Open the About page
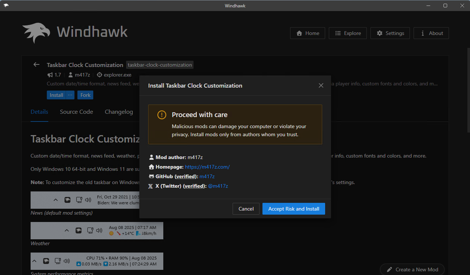 [x=431, y=33]
